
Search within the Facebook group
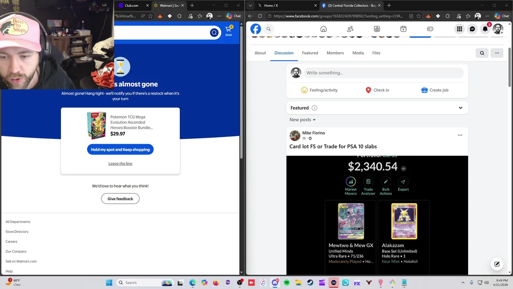click(482, 53)
